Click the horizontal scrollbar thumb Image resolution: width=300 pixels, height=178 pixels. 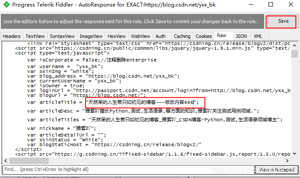[x=29, y=161]
